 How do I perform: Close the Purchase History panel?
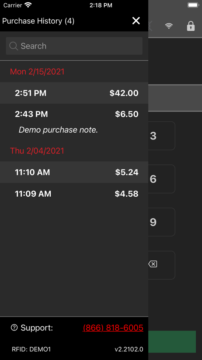(x=136, y=21)
